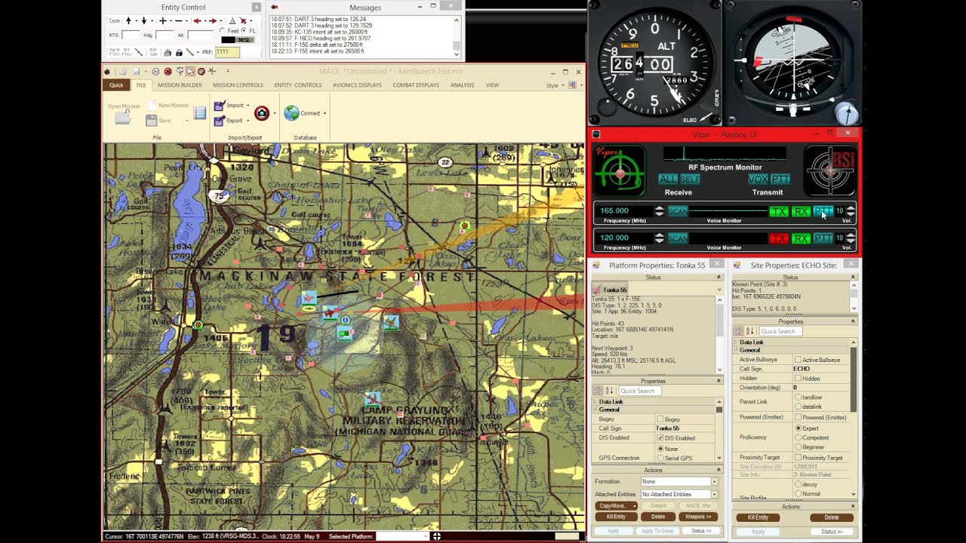The height and width of the screenshot is (543, 966).
Task: Click SCAN button for 165.000 MHz radio
Action: click(x=678, y=212)
